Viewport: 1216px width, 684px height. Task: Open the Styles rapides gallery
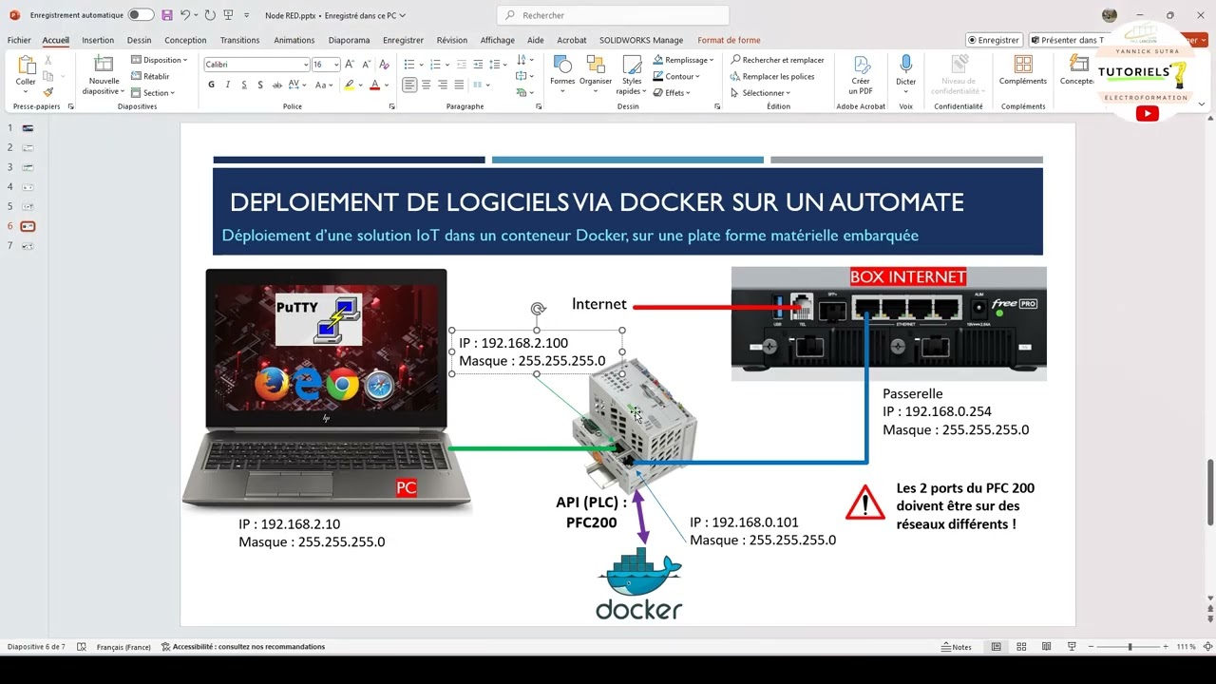click(632, 75)
